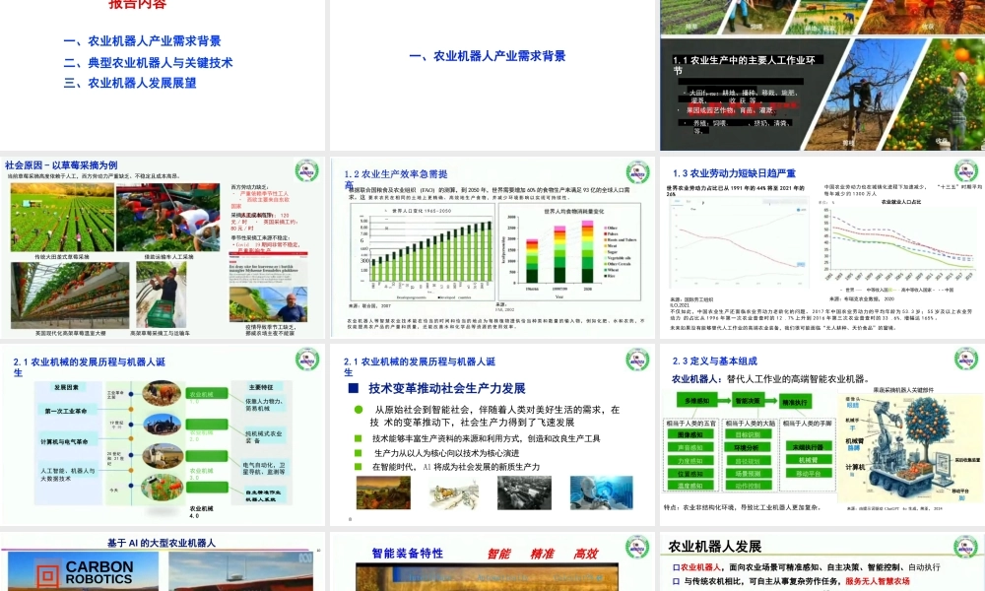Click the red text 服务无人智慧农场

877,581
